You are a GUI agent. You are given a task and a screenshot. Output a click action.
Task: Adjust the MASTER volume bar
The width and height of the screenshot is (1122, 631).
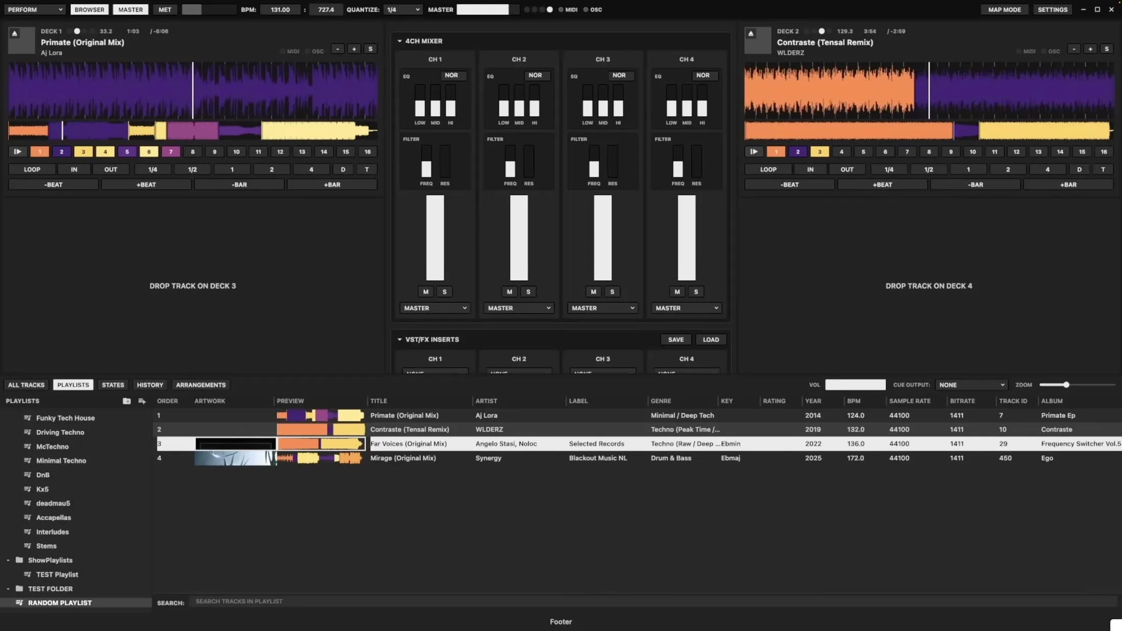coord(487,10)
